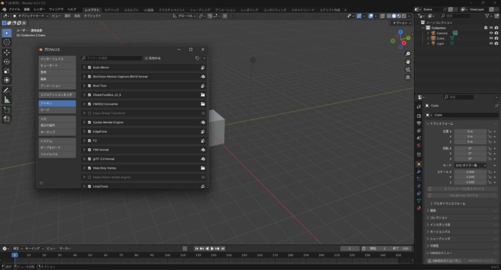Viewport: 501px width, 270px height.
Task: Enable the Hydra Storm render engine add-on
Action: tap(90, 177)
